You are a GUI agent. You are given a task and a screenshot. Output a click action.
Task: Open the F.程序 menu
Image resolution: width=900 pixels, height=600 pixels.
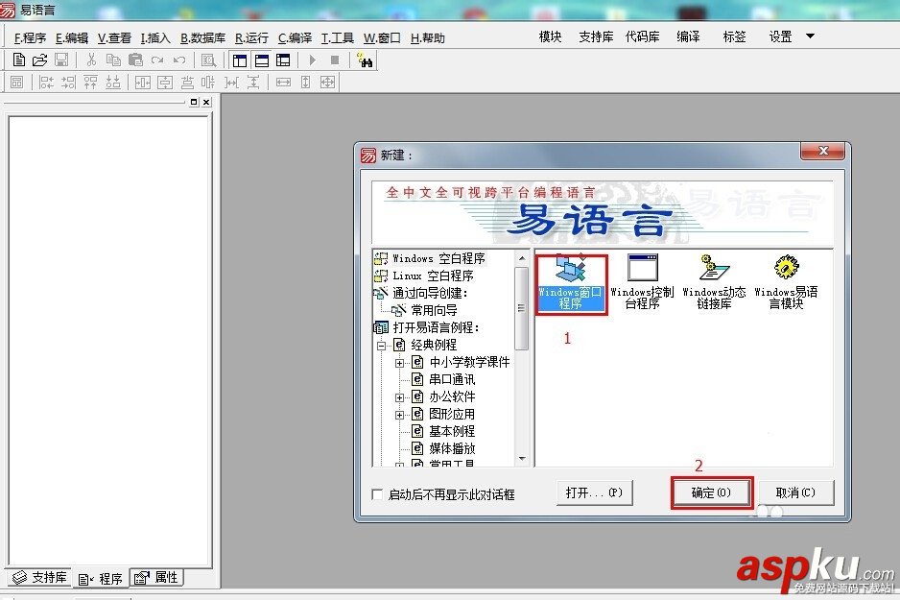click(30, 37)
